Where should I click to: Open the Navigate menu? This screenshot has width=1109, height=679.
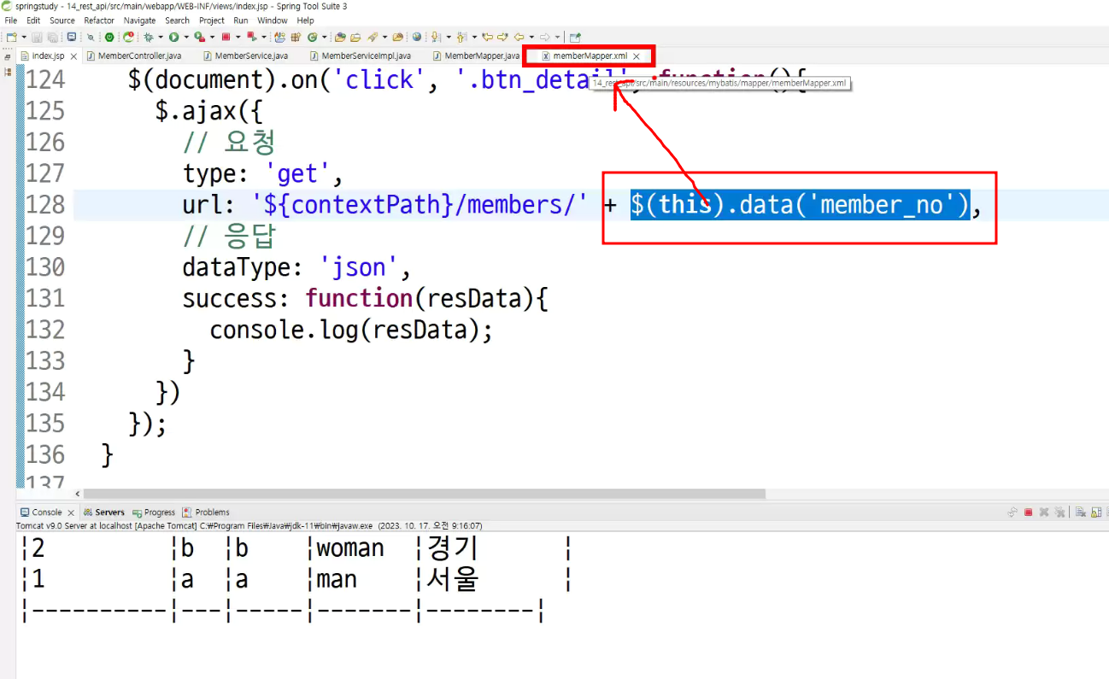(x=139, y=20)
